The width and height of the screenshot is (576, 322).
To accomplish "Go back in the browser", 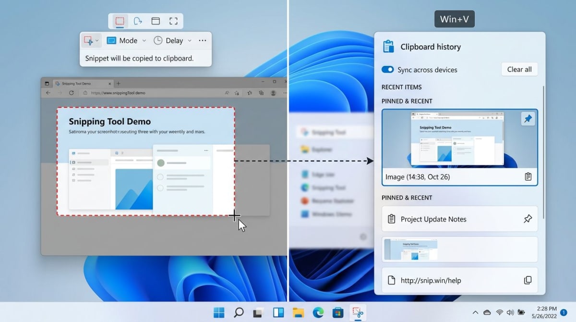I will point(48,93).
